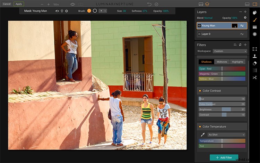260x163 pixels.
Task: Select the Hand pan tool
Action: 255,13
